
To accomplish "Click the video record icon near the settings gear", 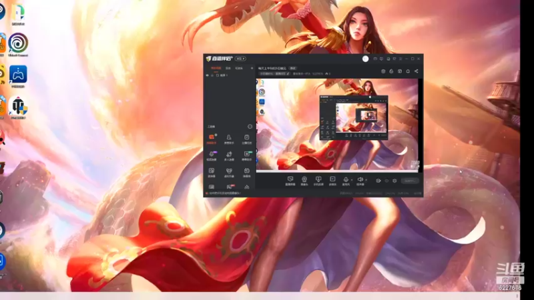I will tap(378, 181).
